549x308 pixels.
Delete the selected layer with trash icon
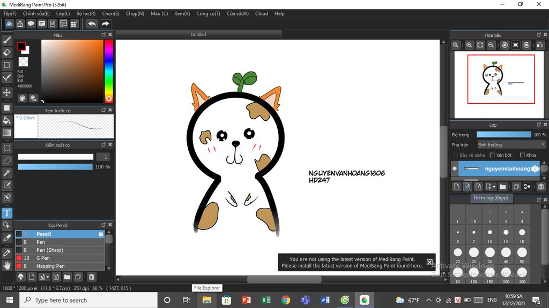tap(540, 187)
